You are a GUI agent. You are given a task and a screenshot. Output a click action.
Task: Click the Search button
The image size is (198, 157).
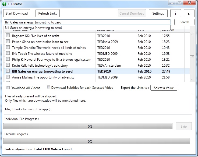pyautogui.click(x=184, y=22)
